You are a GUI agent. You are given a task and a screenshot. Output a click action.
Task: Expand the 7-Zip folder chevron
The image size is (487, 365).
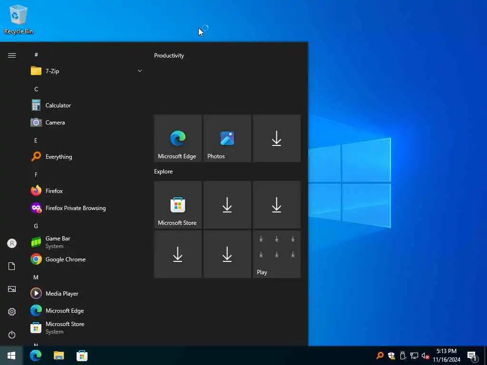pyautogui.click(x=139, y=71)
